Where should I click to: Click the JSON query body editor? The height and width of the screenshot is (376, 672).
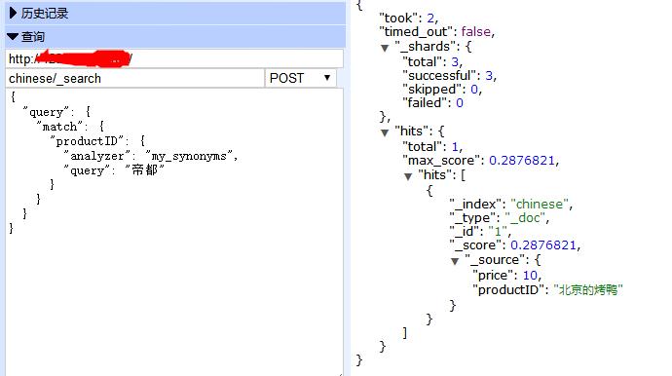(x=174, y=232)
